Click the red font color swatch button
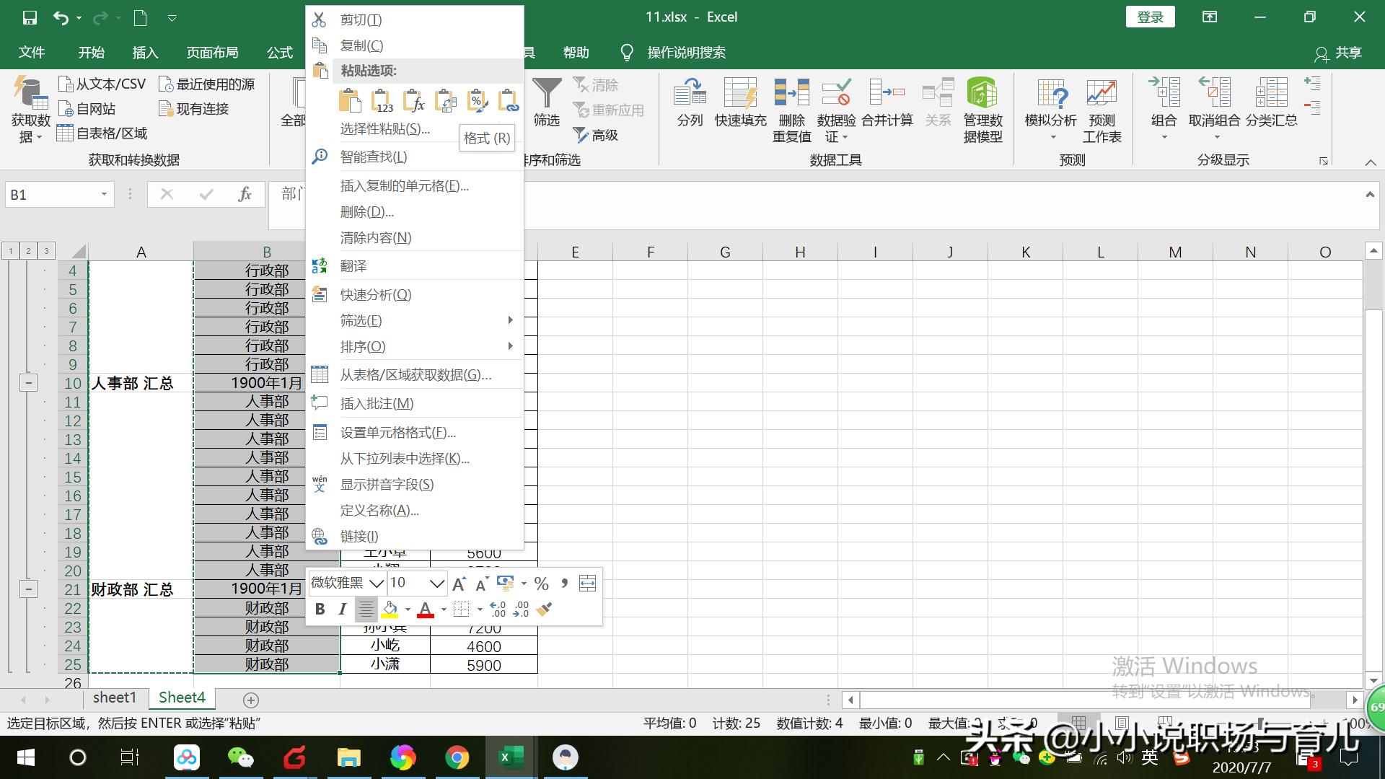This screenshot has height=779, width=1385. (426, 609)
